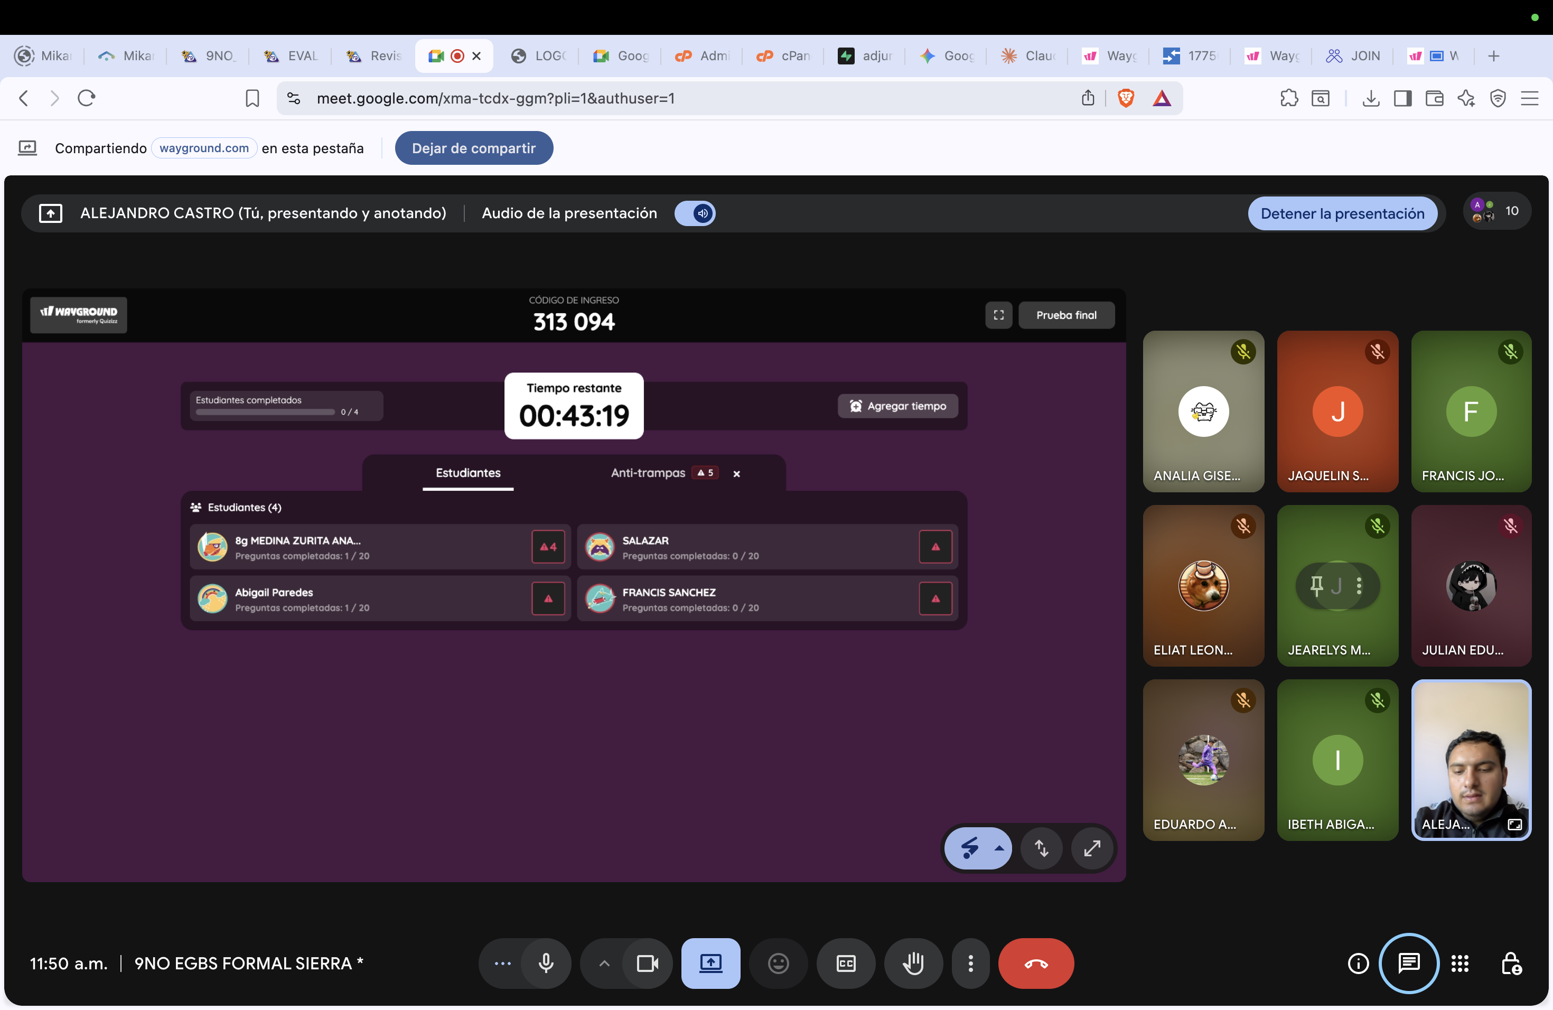The width and height of the screenshot is (1553, 1010).
Task: Click the ELIAT LEON participant tile
Action: coord(1203,585)
